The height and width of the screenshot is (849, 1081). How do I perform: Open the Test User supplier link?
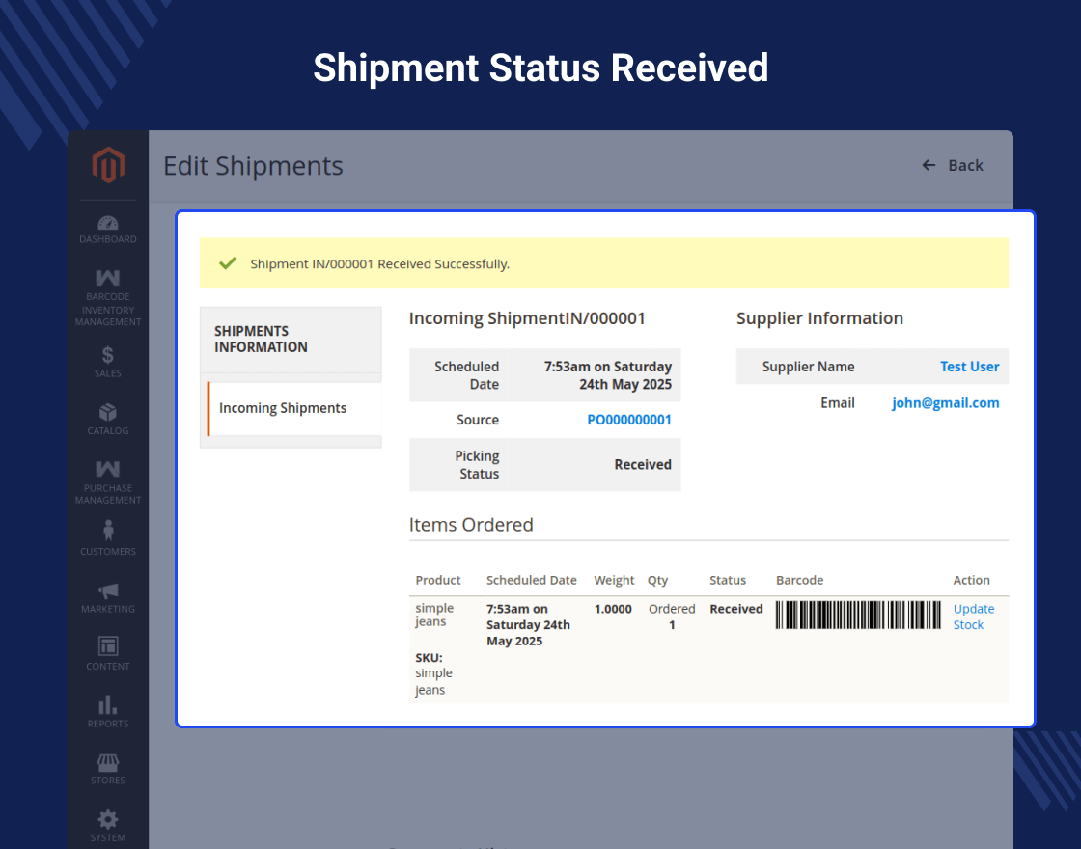(x=969, y=367)
